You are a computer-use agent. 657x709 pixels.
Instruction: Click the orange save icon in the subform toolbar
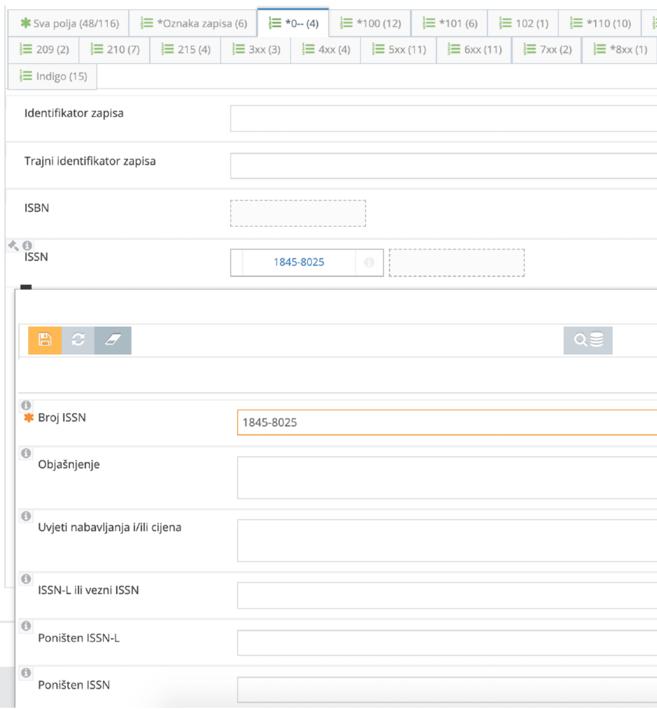pyautogui.click(x=45, y=340)
